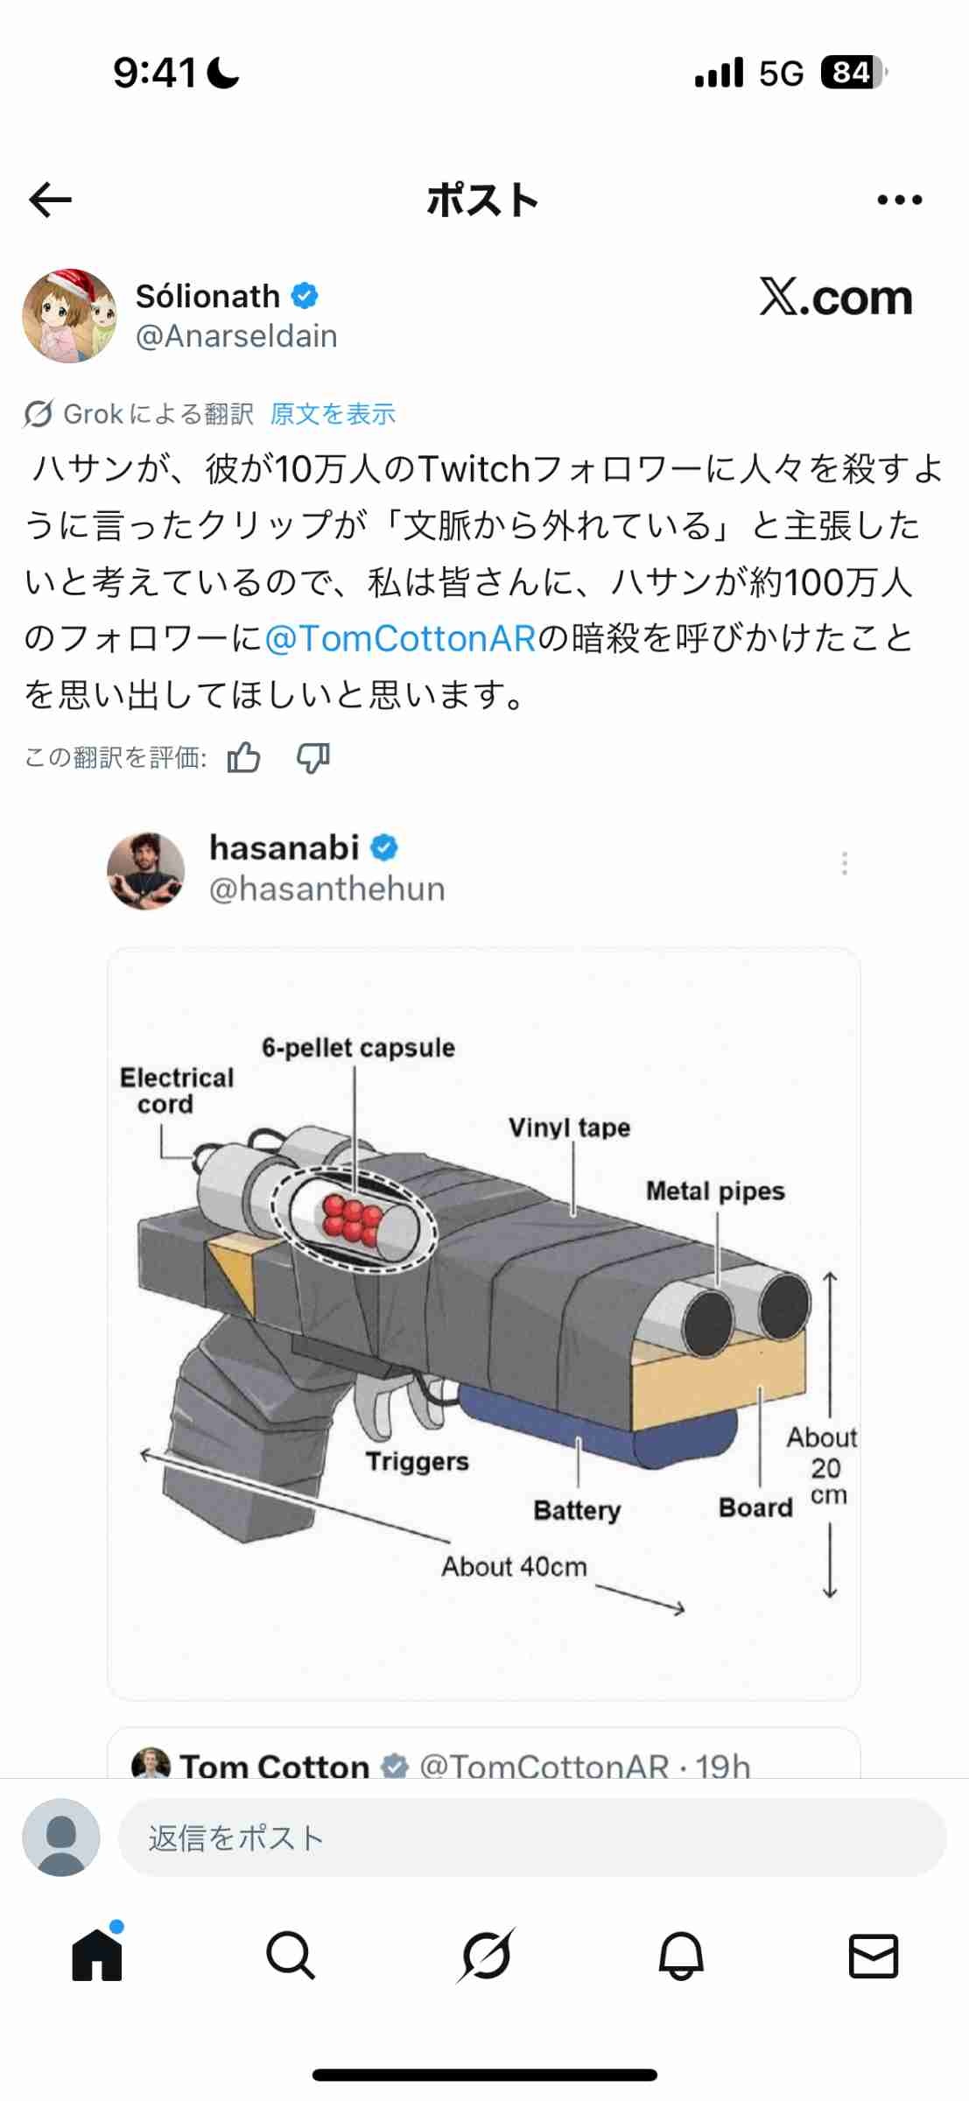969x2101 pixels.
Task: Open the Search tab
Action: click(x=291, y=1955)
